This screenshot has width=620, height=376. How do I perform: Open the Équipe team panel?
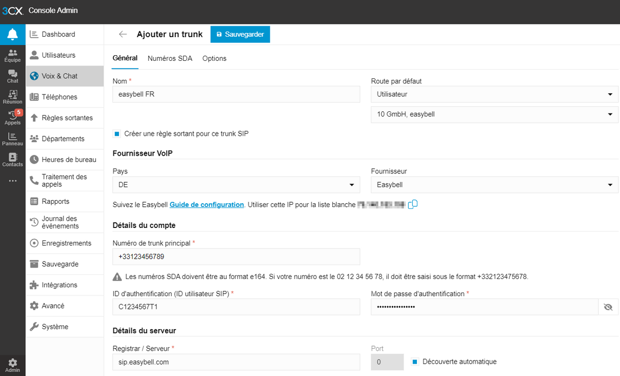click(12, 56)
